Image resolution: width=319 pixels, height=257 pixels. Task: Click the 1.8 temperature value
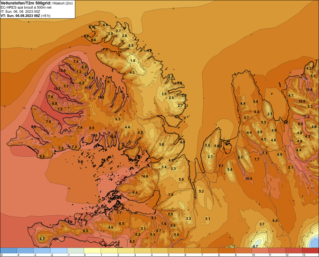pos(133,61)
